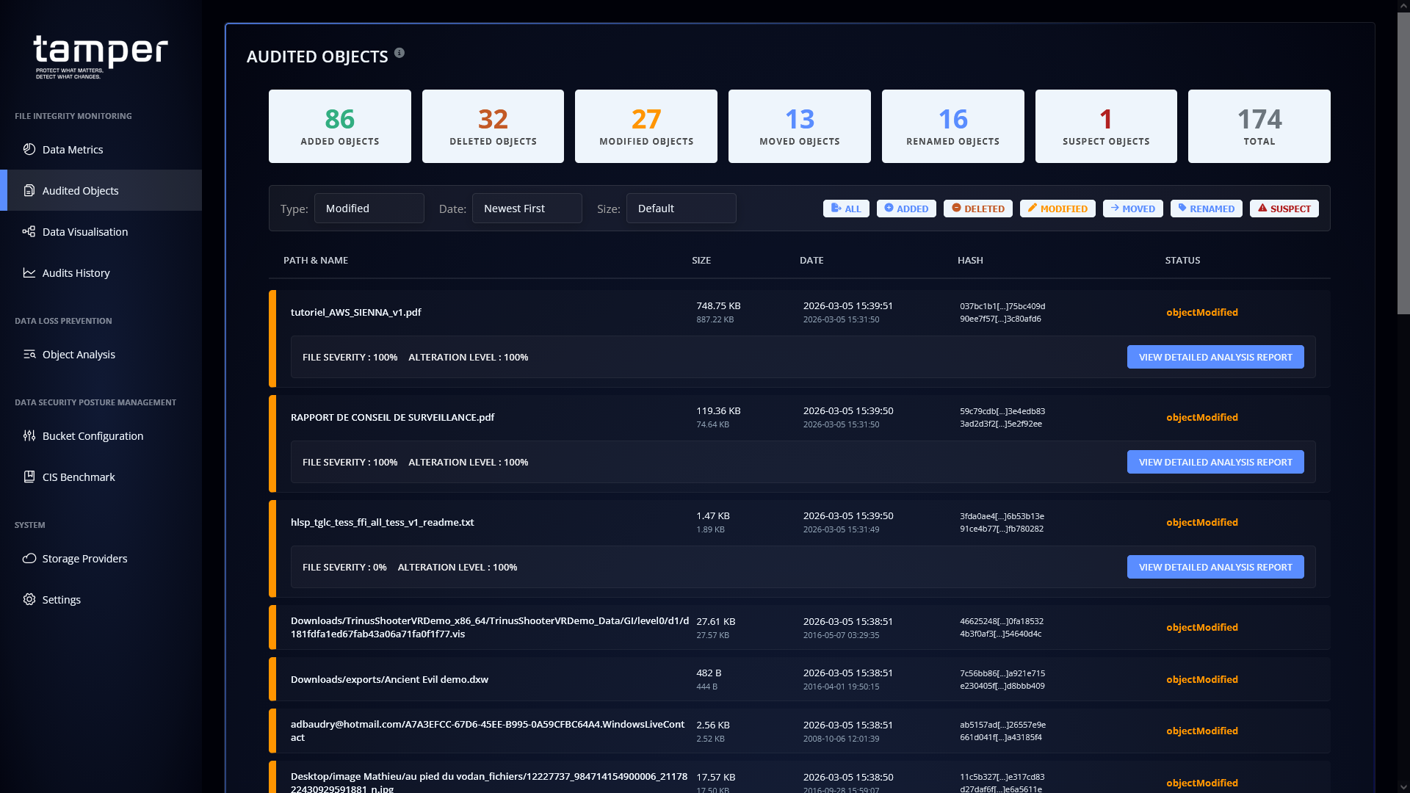Open the Date sort dropdown
Viewport: 1410px width, 793px height.
tap(527, 209)
